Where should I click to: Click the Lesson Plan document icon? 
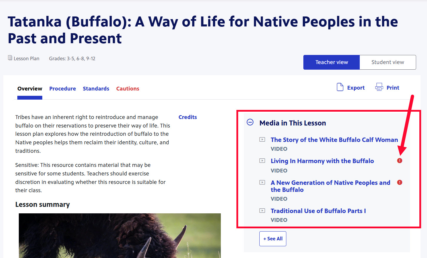point(10,58)
